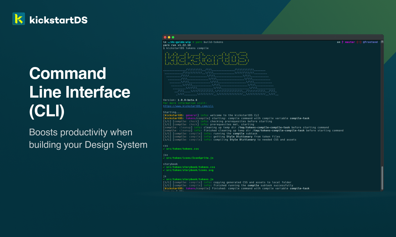396x237 pixels.
Task: Click "yarn build-tokens" command in prompt
Action: coord(209,42)
